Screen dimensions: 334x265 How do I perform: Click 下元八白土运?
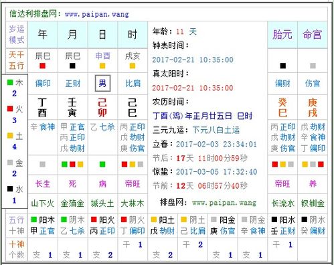(216, 130)
